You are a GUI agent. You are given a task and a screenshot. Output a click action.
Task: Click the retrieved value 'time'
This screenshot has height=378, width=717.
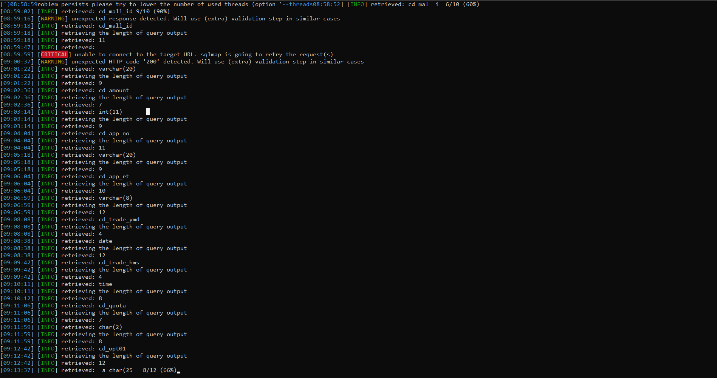[105, 284]
